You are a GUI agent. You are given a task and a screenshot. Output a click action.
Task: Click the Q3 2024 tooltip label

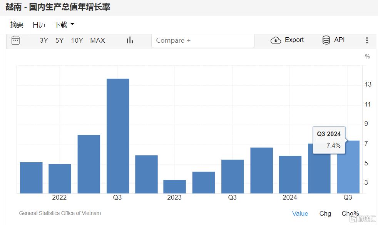329,134
